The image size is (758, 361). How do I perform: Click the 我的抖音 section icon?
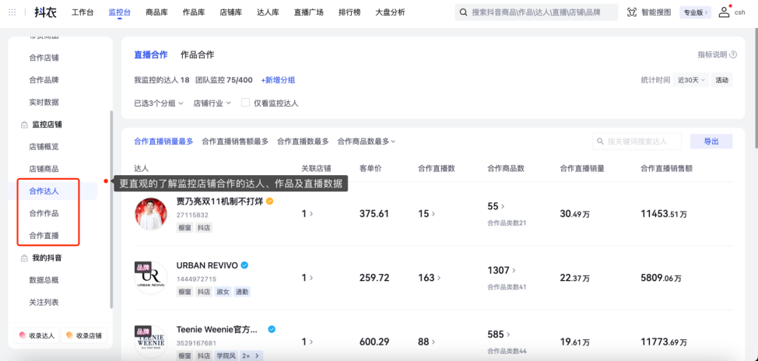24,258
